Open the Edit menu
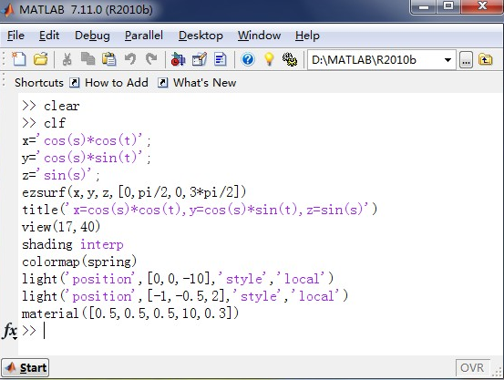 click(49, 35)
